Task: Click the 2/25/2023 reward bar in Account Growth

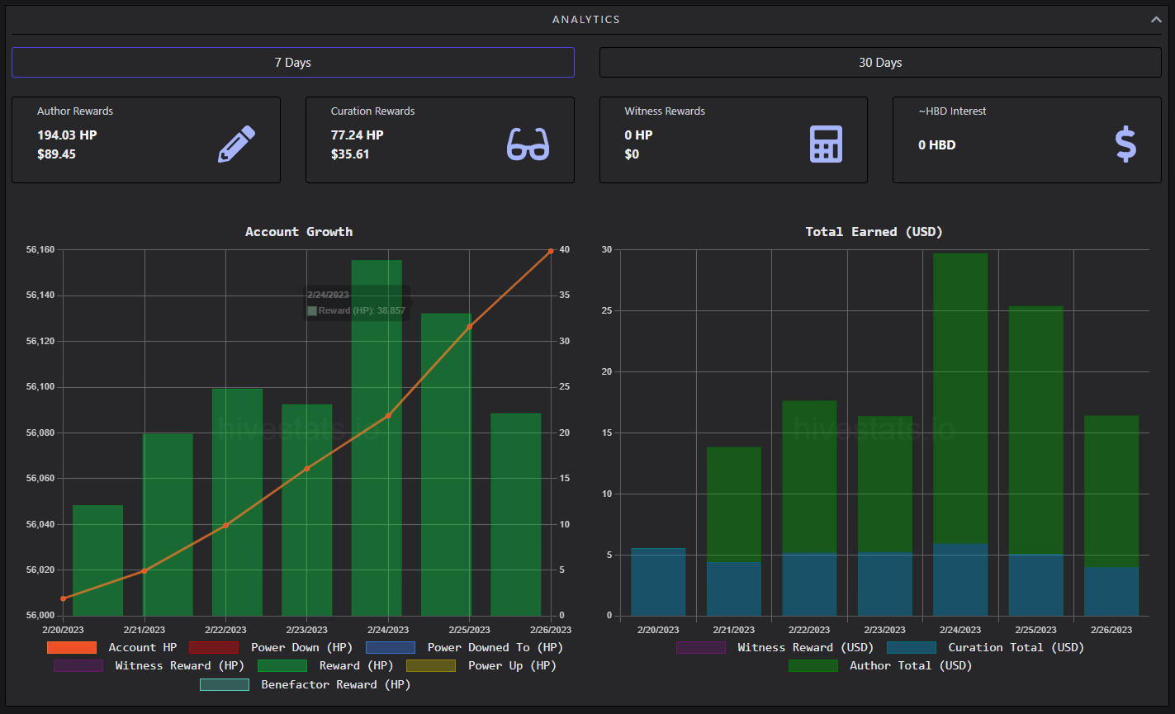Action: pyautogui.click(x=446, y=465)
